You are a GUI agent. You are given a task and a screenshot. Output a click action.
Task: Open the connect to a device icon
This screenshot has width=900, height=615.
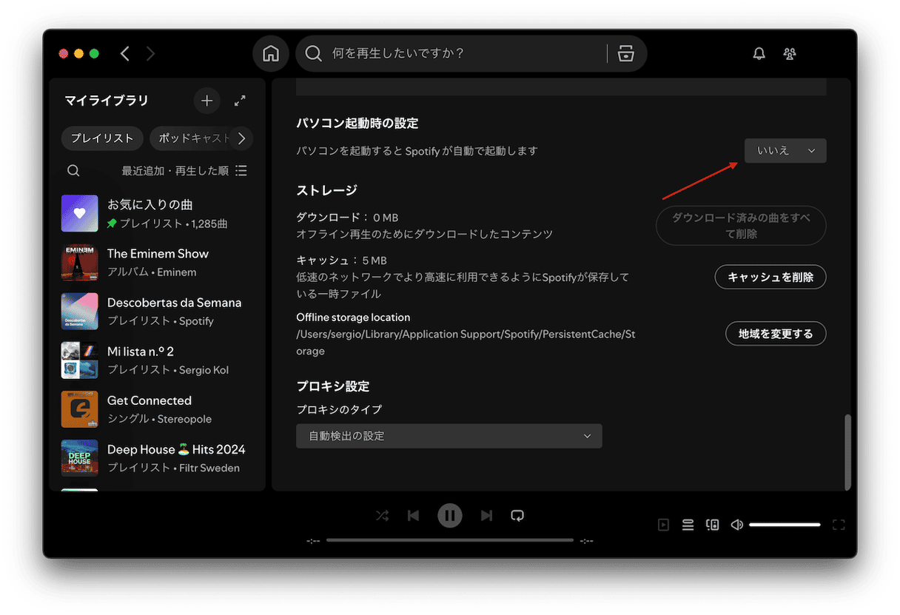[x=713, y=525]
